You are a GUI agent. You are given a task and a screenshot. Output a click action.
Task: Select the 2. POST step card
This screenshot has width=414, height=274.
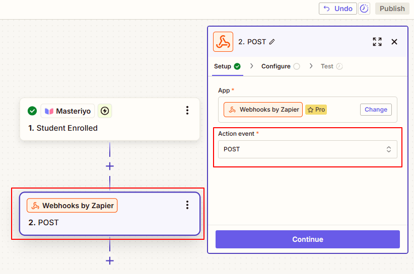[110, 214]
